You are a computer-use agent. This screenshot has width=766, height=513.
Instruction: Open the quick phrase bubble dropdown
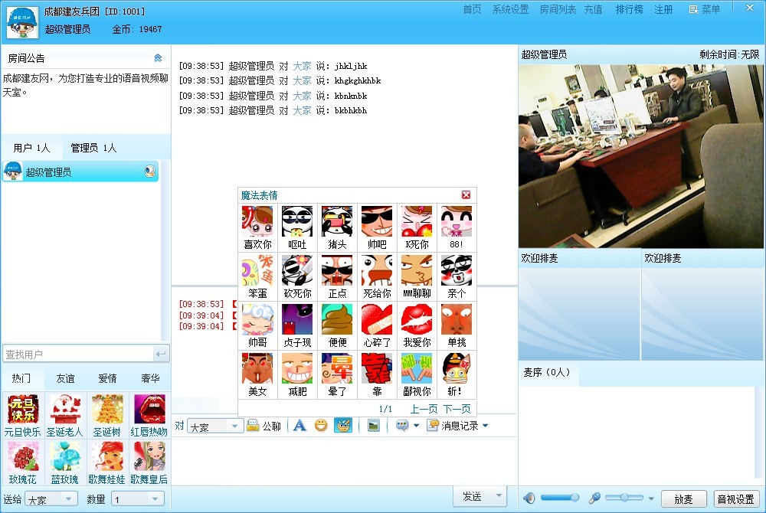click(x=416, y=426)
